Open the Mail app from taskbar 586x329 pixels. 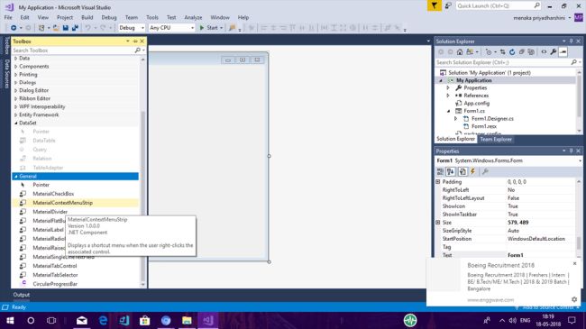[82, 320]
